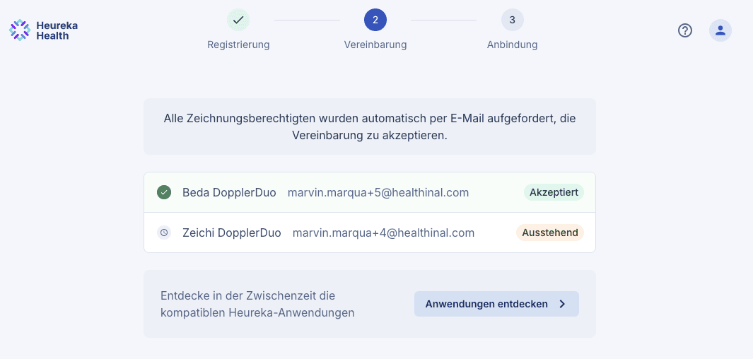Viewport: 753px width, 359px height.
Task: Click the Entdecke in der Zwischenzeit text
Action: 257,304
